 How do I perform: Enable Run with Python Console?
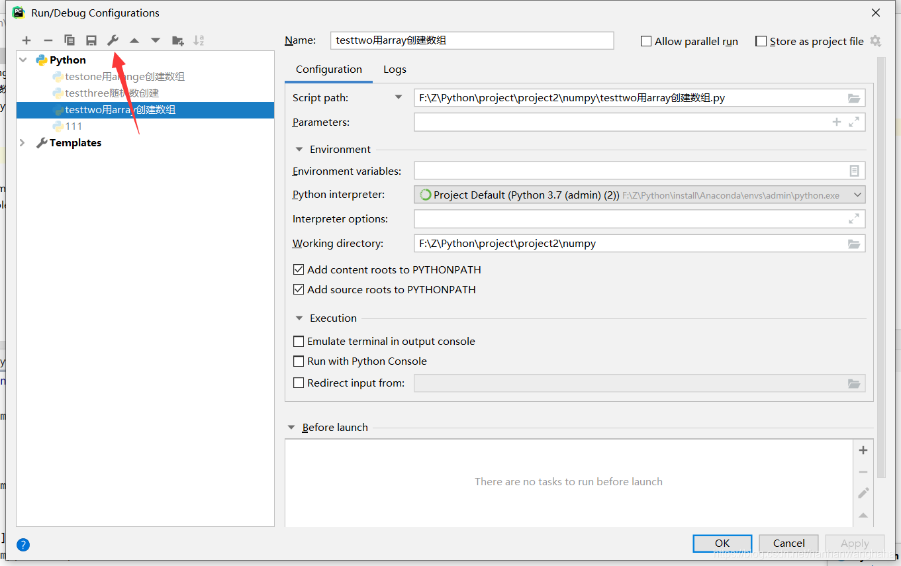point(299,361)
